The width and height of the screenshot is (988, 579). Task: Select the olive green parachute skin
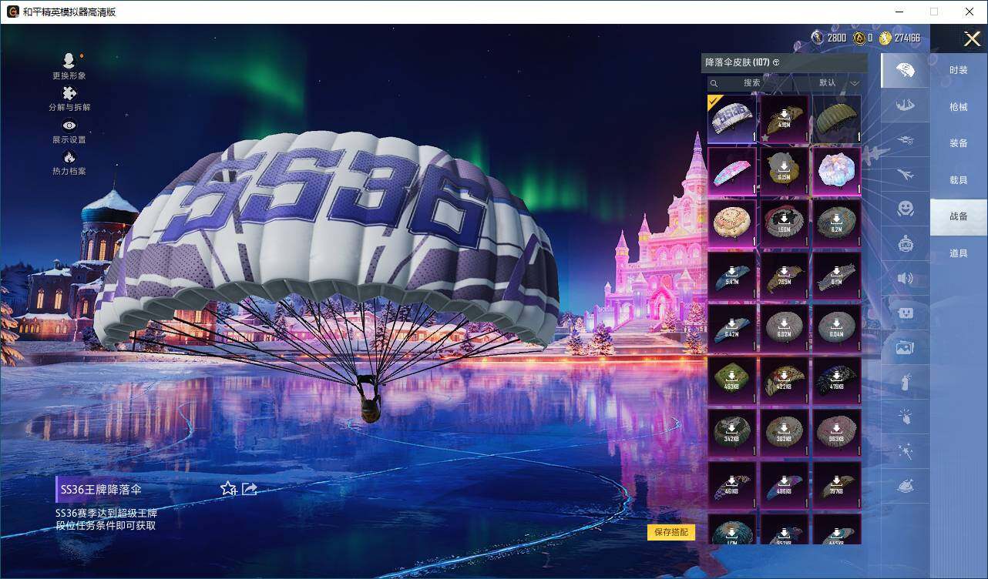837,119
